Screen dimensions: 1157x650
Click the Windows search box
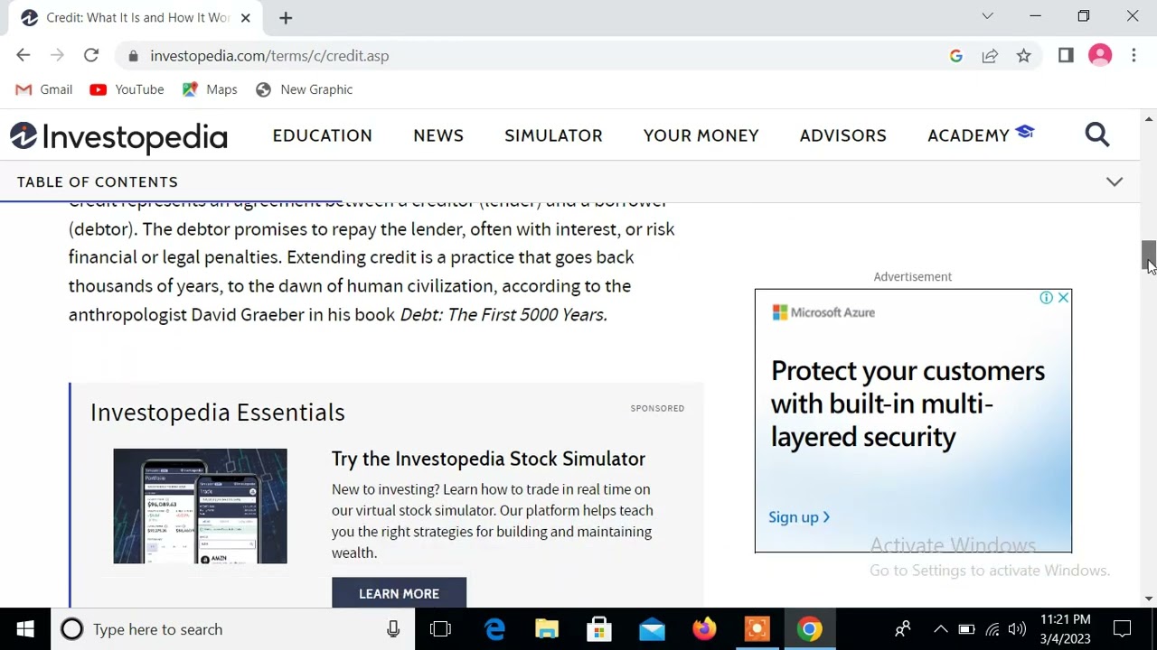tap(226, 629)
